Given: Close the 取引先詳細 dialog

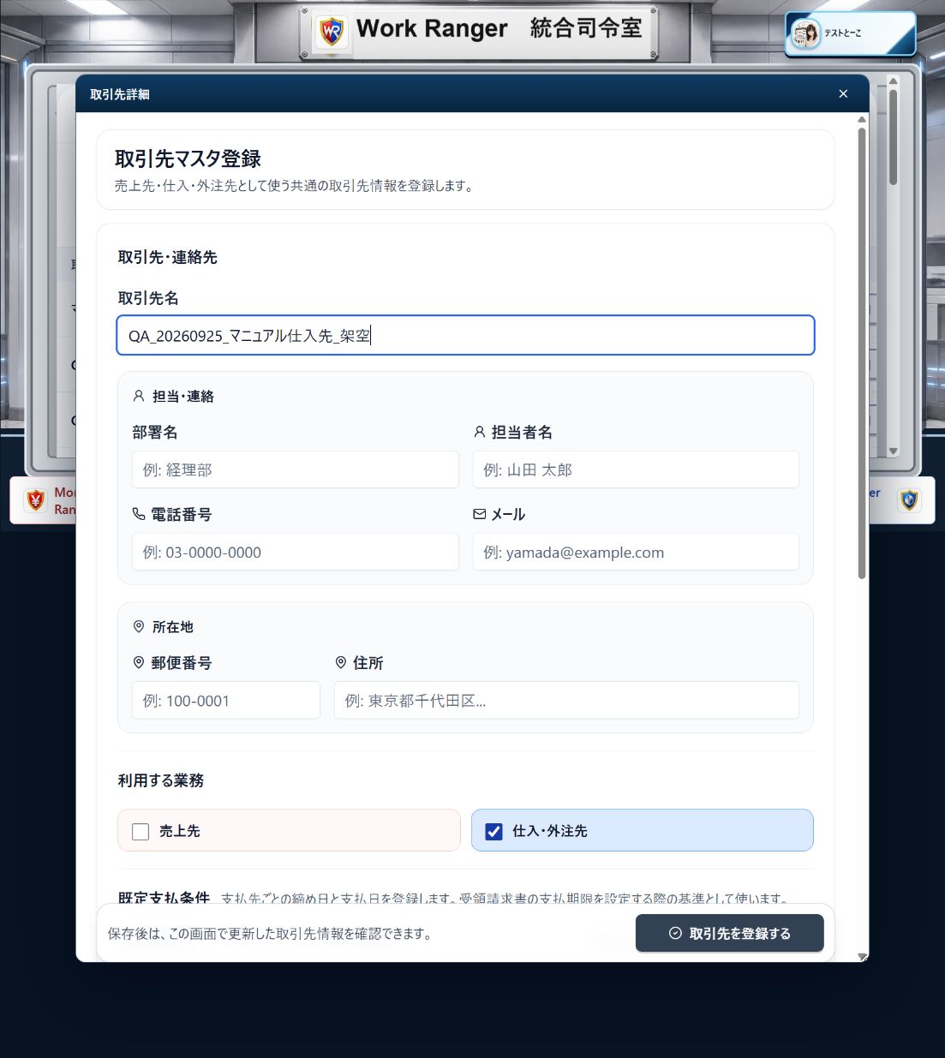Looking at the screenshot, I should pos(843,94).
